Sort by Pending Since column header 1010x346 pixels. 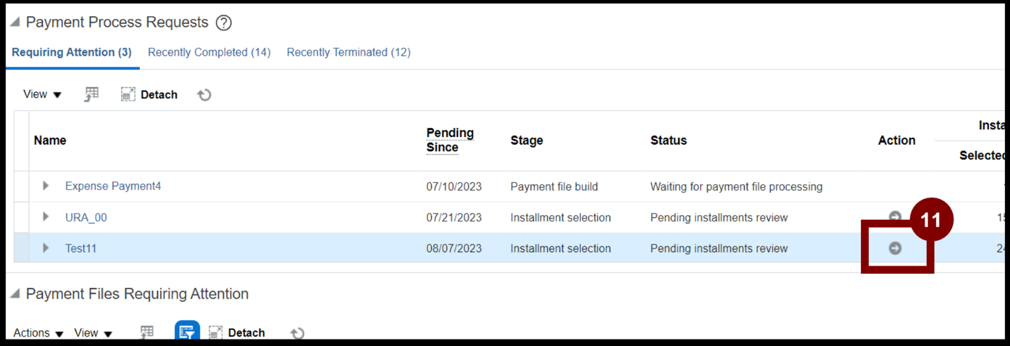pyautogui.click(x=450, y=140)
